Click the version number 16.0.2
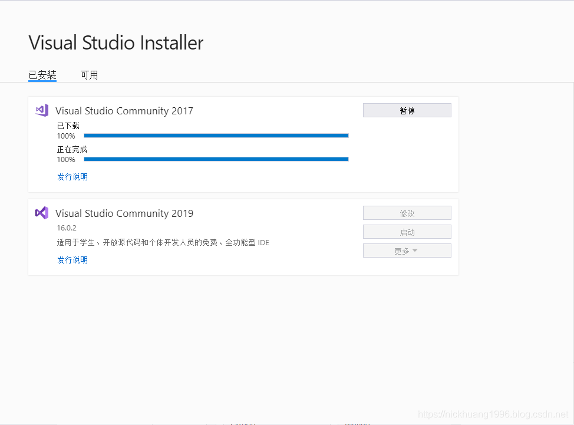This screenshot has height=425, width=574. coord(67,228)
